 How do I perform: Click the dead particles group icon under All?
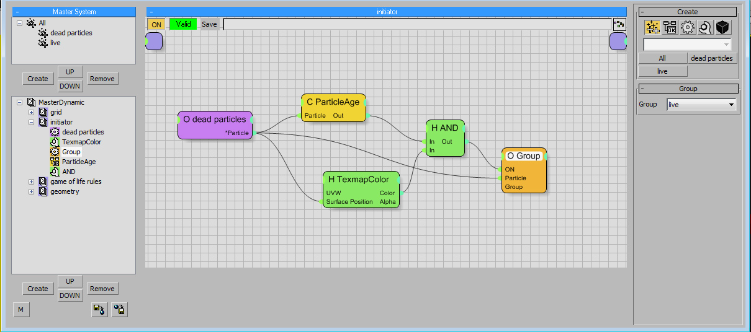pyautogui.click(x=43, y=33)
